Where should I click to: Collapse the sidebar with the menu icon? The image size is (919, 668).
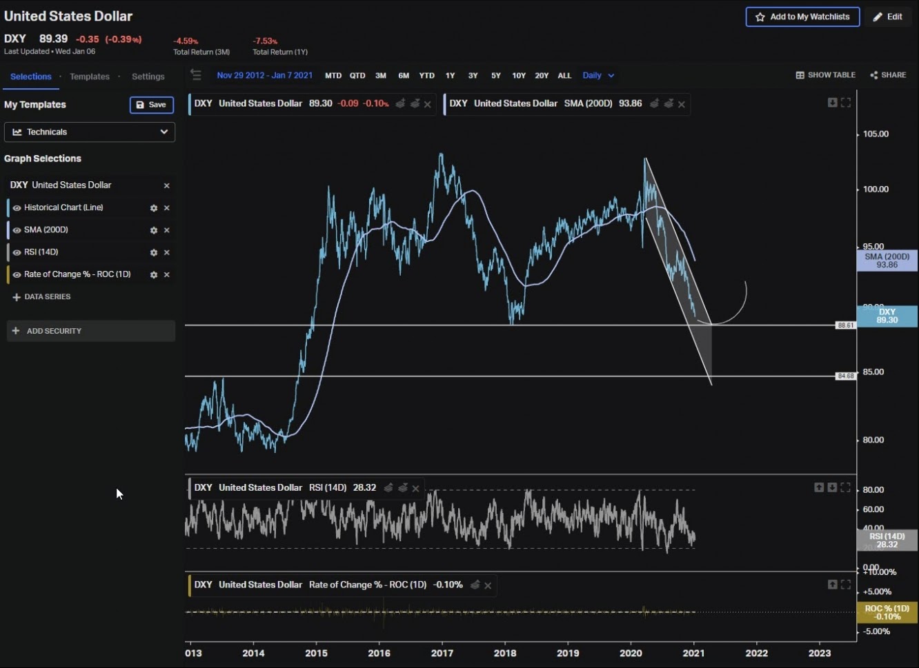[196, 75]
